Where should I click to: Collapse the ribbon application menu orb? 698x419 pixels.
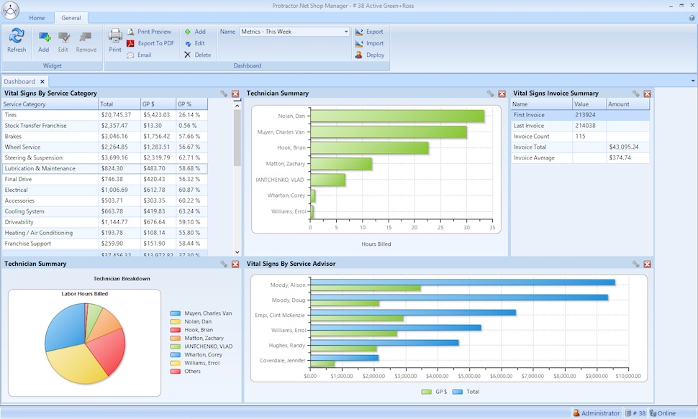(10, 10)
